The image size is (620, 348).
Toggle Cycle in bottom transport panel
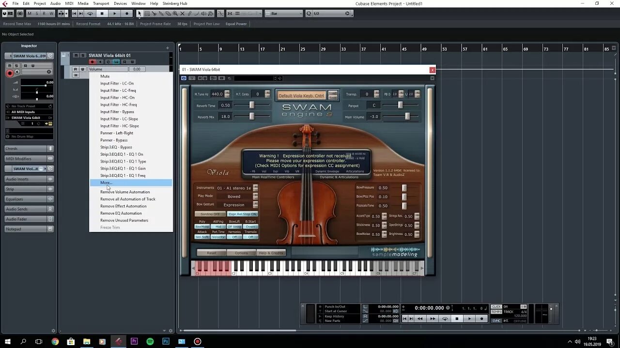point(445,319)
